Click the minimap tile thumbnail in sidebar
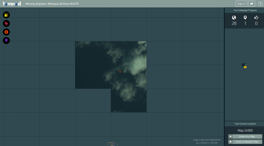 (244, 66)
